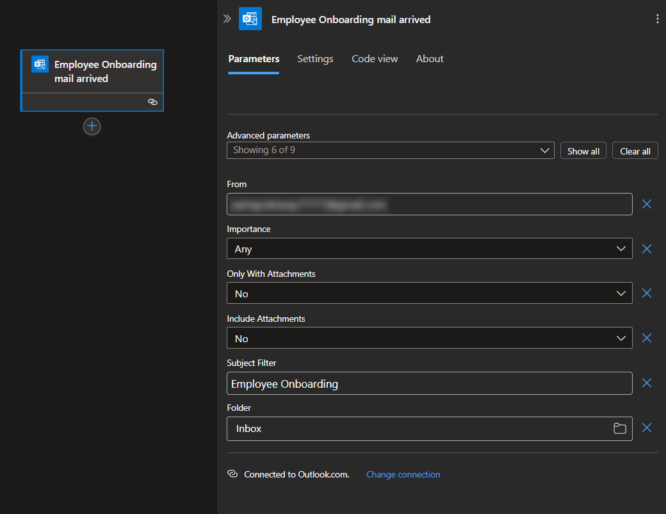Screen dimensions: 666x514
Task: Open the three-dot more options menu
Action: (x=657, y=19)
